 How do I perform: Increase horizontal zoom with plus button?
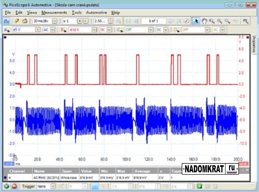[79, 21]
